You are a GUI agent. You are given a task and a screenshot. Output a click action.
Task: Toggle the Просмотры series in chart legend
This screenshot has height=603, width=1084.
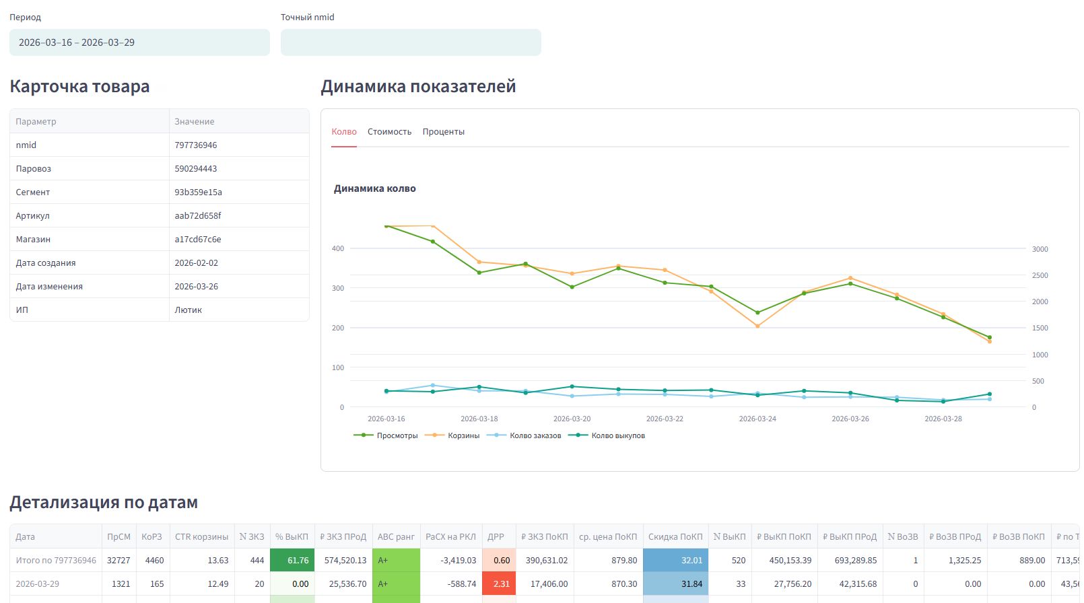(386, 435)
